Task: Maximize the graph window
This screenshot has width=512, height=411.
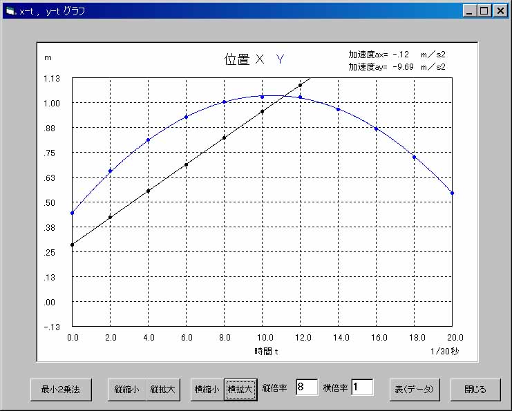Action: (484, 11)
